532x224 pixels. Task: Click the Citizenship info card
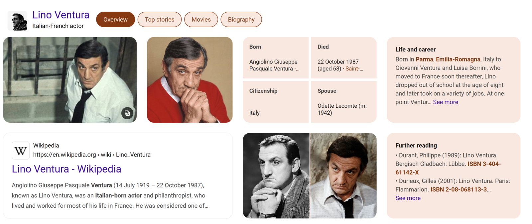coord(276,102)
